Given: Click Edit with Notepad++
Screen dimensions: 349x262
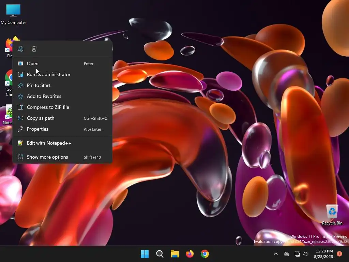Looking at the screenshot, I should [62, 143].
